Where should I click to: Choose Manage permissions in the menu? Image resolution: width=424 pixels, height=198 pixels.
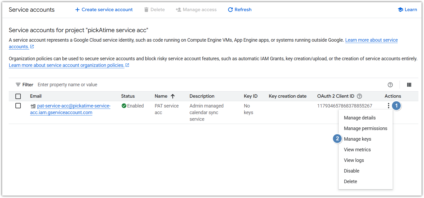click(x=365, y=128)
